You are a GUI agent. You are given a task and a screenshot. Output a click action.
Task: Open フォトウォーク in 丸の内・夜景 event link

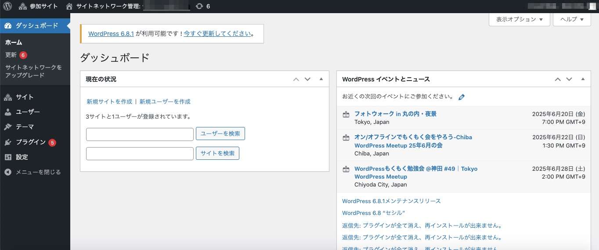(395, 114)
